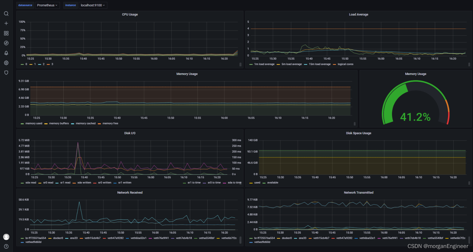
Task: Click the CPU Usage legend scrollbar
Action: (x=240, y=64)
